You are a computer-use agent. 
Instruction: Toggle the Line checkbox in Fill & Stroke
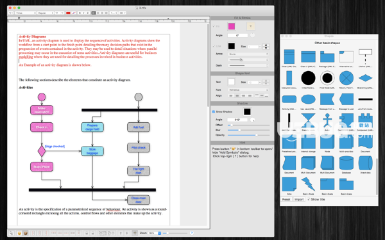[214, 46]
